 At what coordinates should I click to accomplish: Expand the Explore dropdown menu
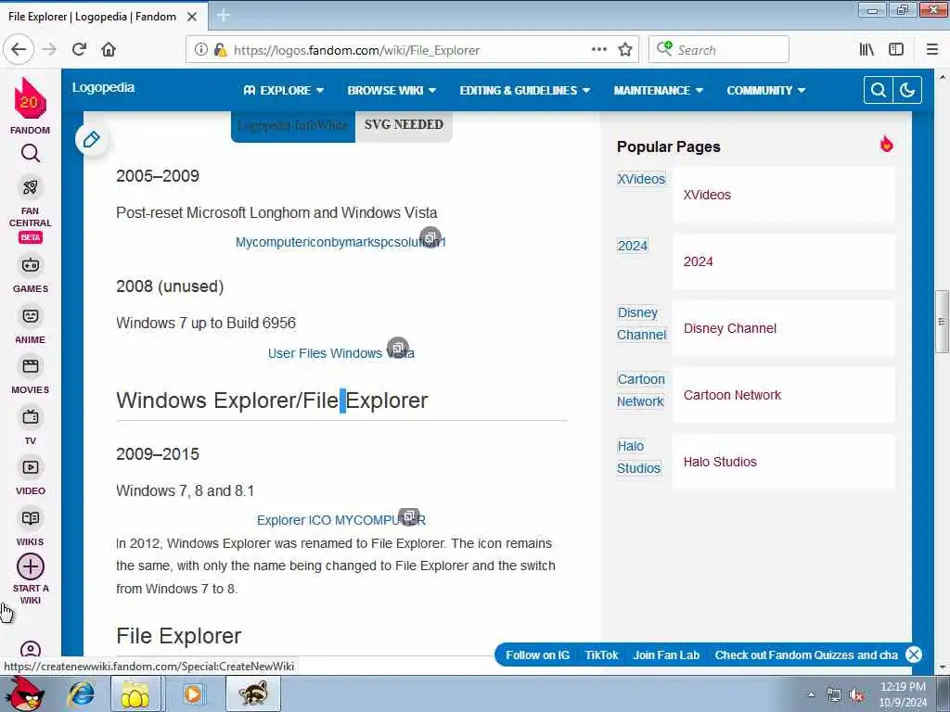[284, 90]
